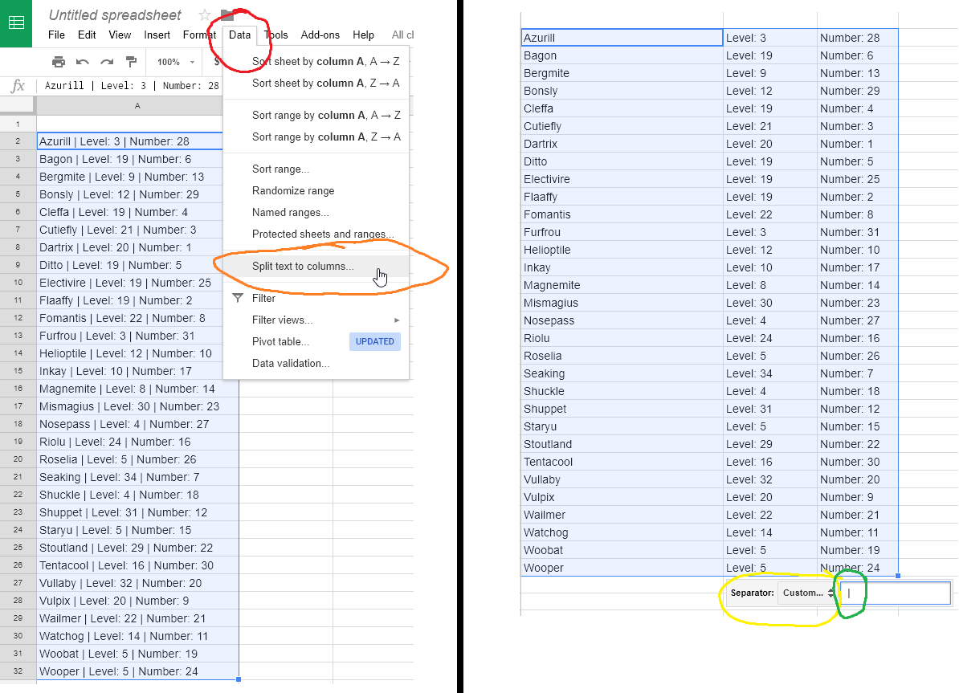Click the print icon in toolbar
Viewport: 959px width, 693px height.
pos(59,62)
